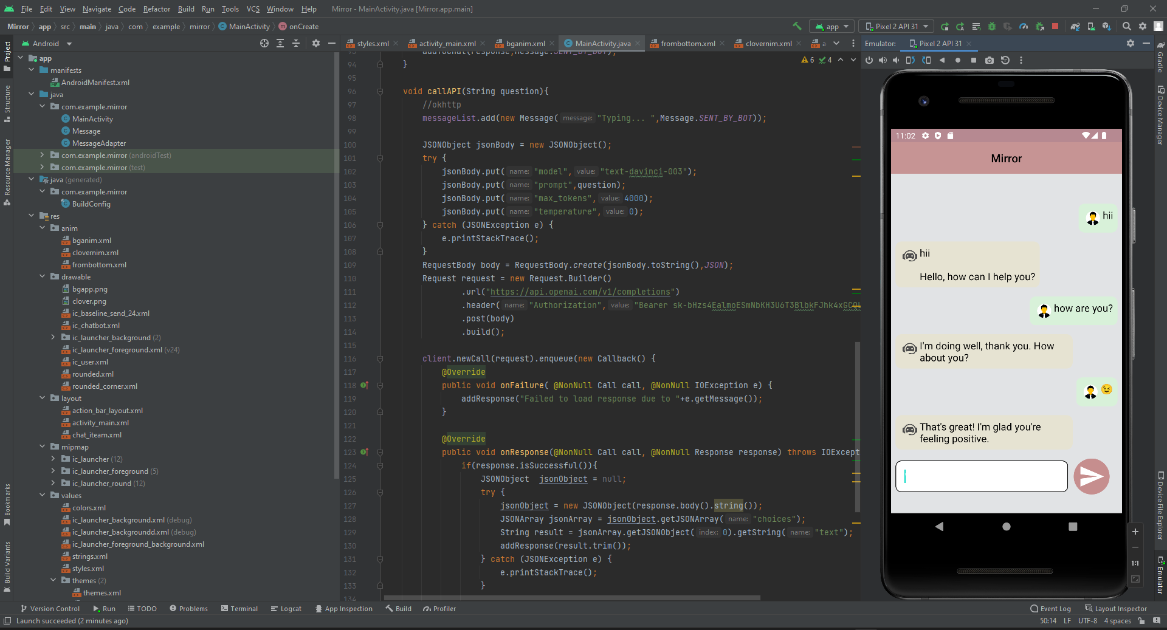The height and width of the screenshot is (630, 1167).
Task: Toggle the Resource Manager sidebar tab
Action: pyautogui.click(x=7, y=171)
